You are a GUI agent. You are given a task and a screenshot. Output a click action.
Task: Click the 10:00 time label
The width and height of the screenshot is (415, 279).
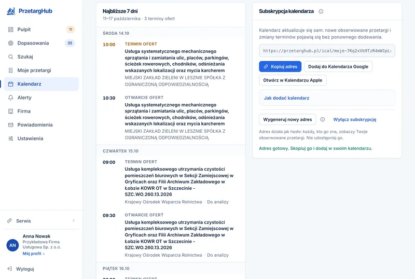pos(109,45)
